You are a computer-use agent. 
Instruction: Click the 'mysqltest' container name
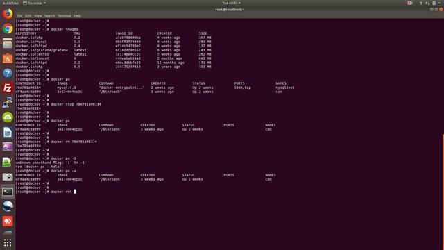tap(285, 87)
